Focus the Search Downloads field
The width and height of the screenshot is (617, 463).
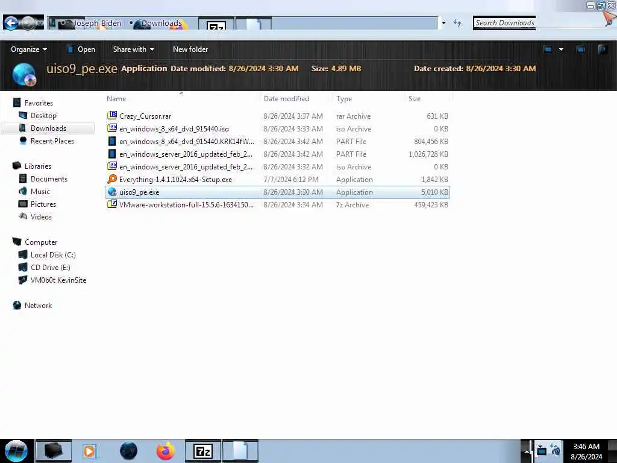click(x=504, y=23)
